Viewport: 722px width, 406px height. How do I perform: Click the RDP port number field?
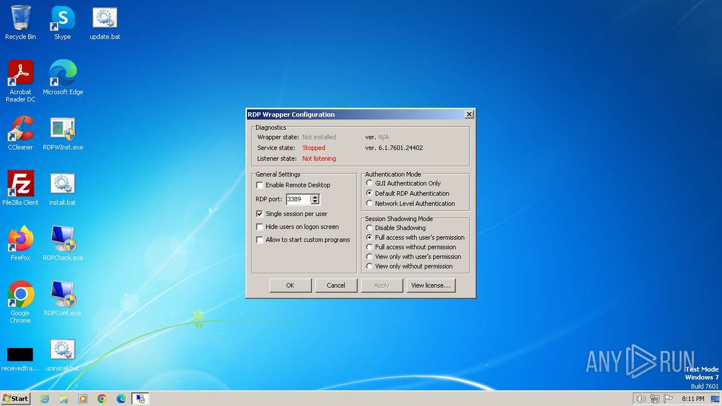[x=298, y=199]
